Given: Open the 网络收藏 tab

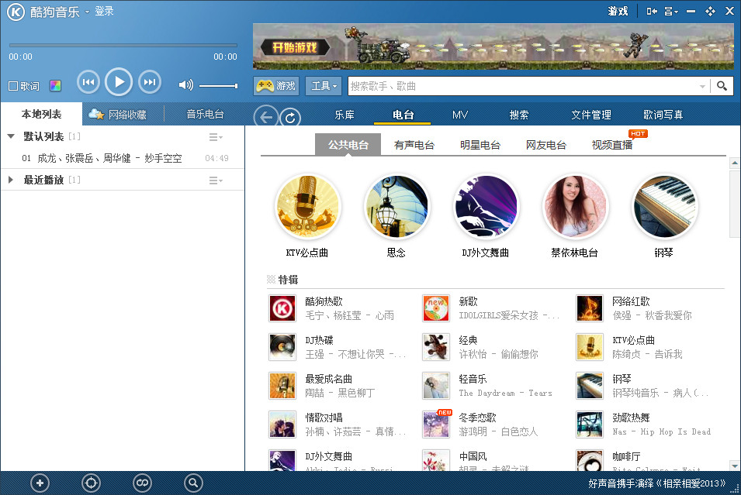Looking at the screenshot, I should tap(118, 114).
